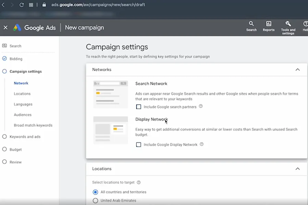Viewport: 308px width, 205px height.
Task: Go to the Review step
Action: point(15,162)
